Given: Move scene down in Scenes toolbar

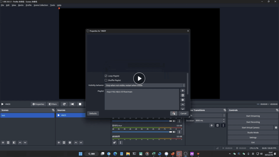Looking at the screenshot, I should click(x=25, y=142).
